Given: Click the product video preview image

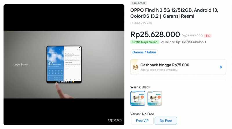Looking at the screenshot, I should click(64, 65).
